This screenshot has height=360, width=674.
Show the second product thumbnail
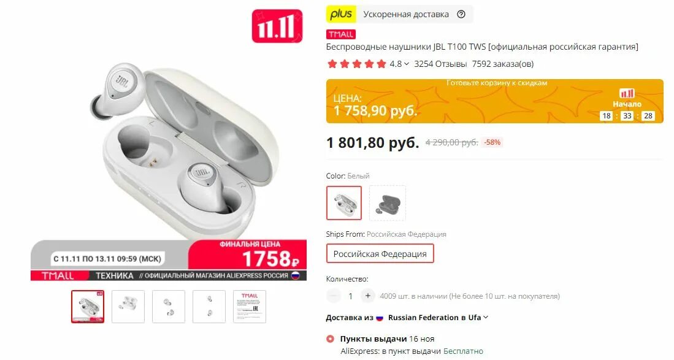(x=128, y=307)
